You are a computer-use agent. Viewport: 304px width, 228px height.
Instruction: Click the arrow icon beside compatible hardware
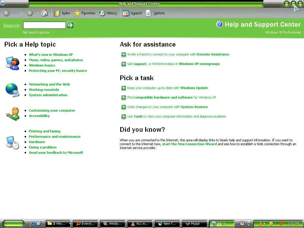123,97
